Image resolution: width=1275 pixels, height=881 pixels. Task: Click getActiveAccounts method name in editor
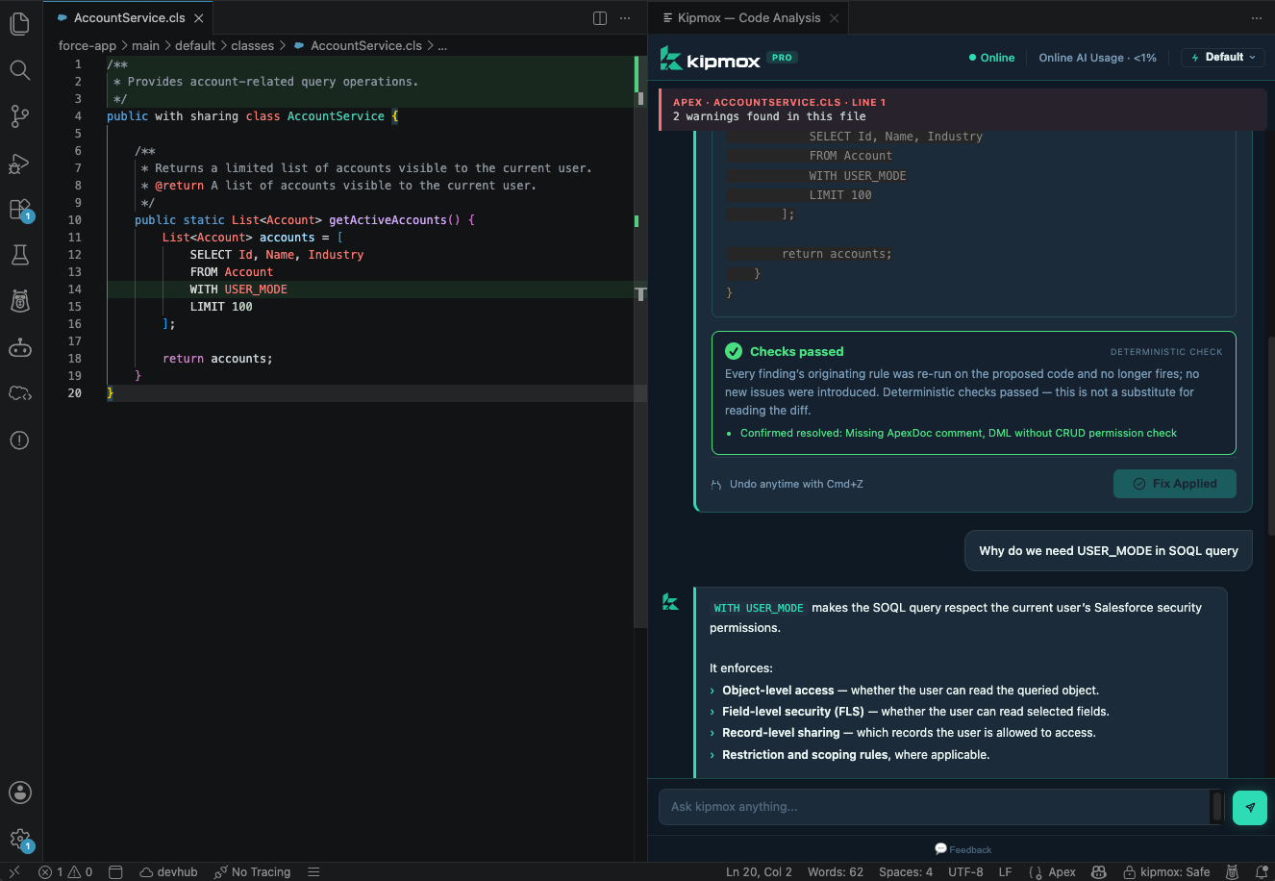pyautogui.click(x=387, y=220)
